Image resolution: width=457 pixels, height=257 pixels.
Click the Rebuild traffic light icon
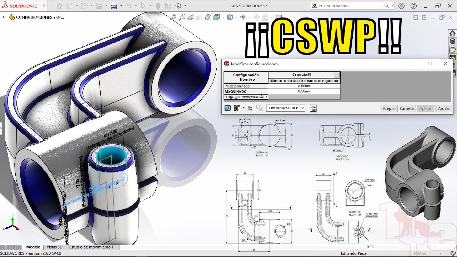click(x=158, y=6)
